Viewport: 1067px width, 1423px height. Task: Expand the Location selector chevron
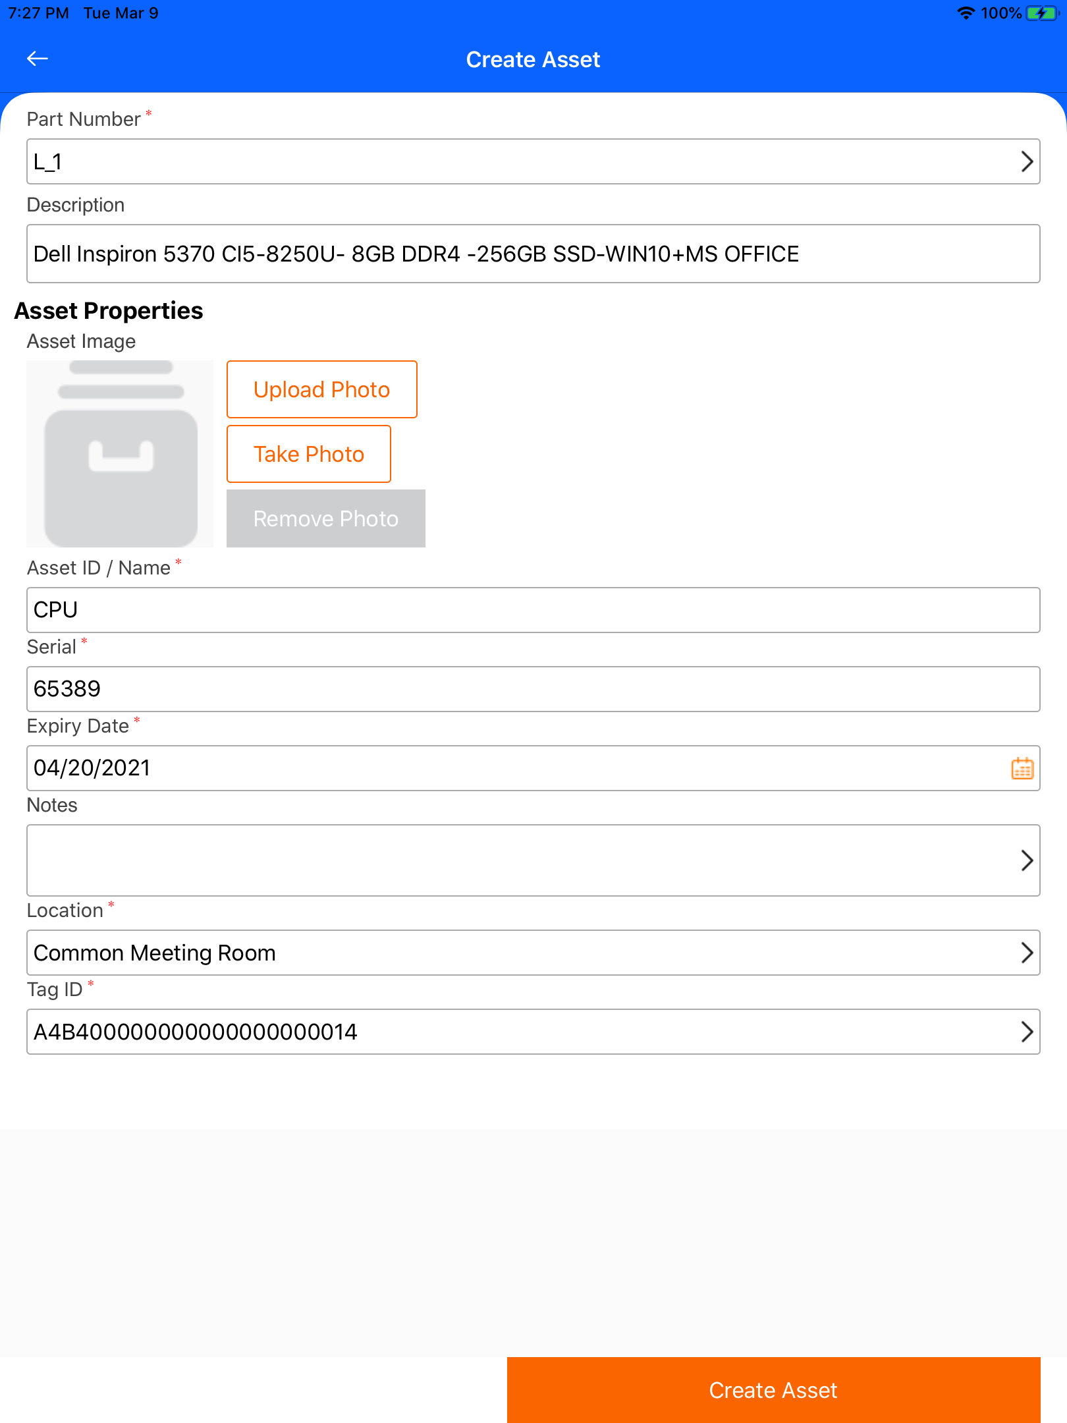(x=1026, y=953)
